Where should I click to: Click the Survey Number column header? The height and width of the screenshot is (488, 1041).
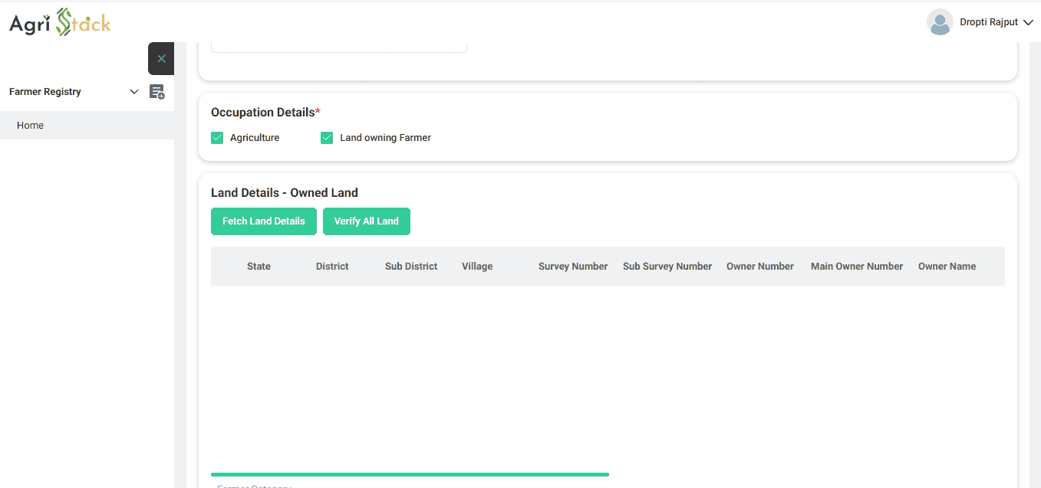pos(573,267)
